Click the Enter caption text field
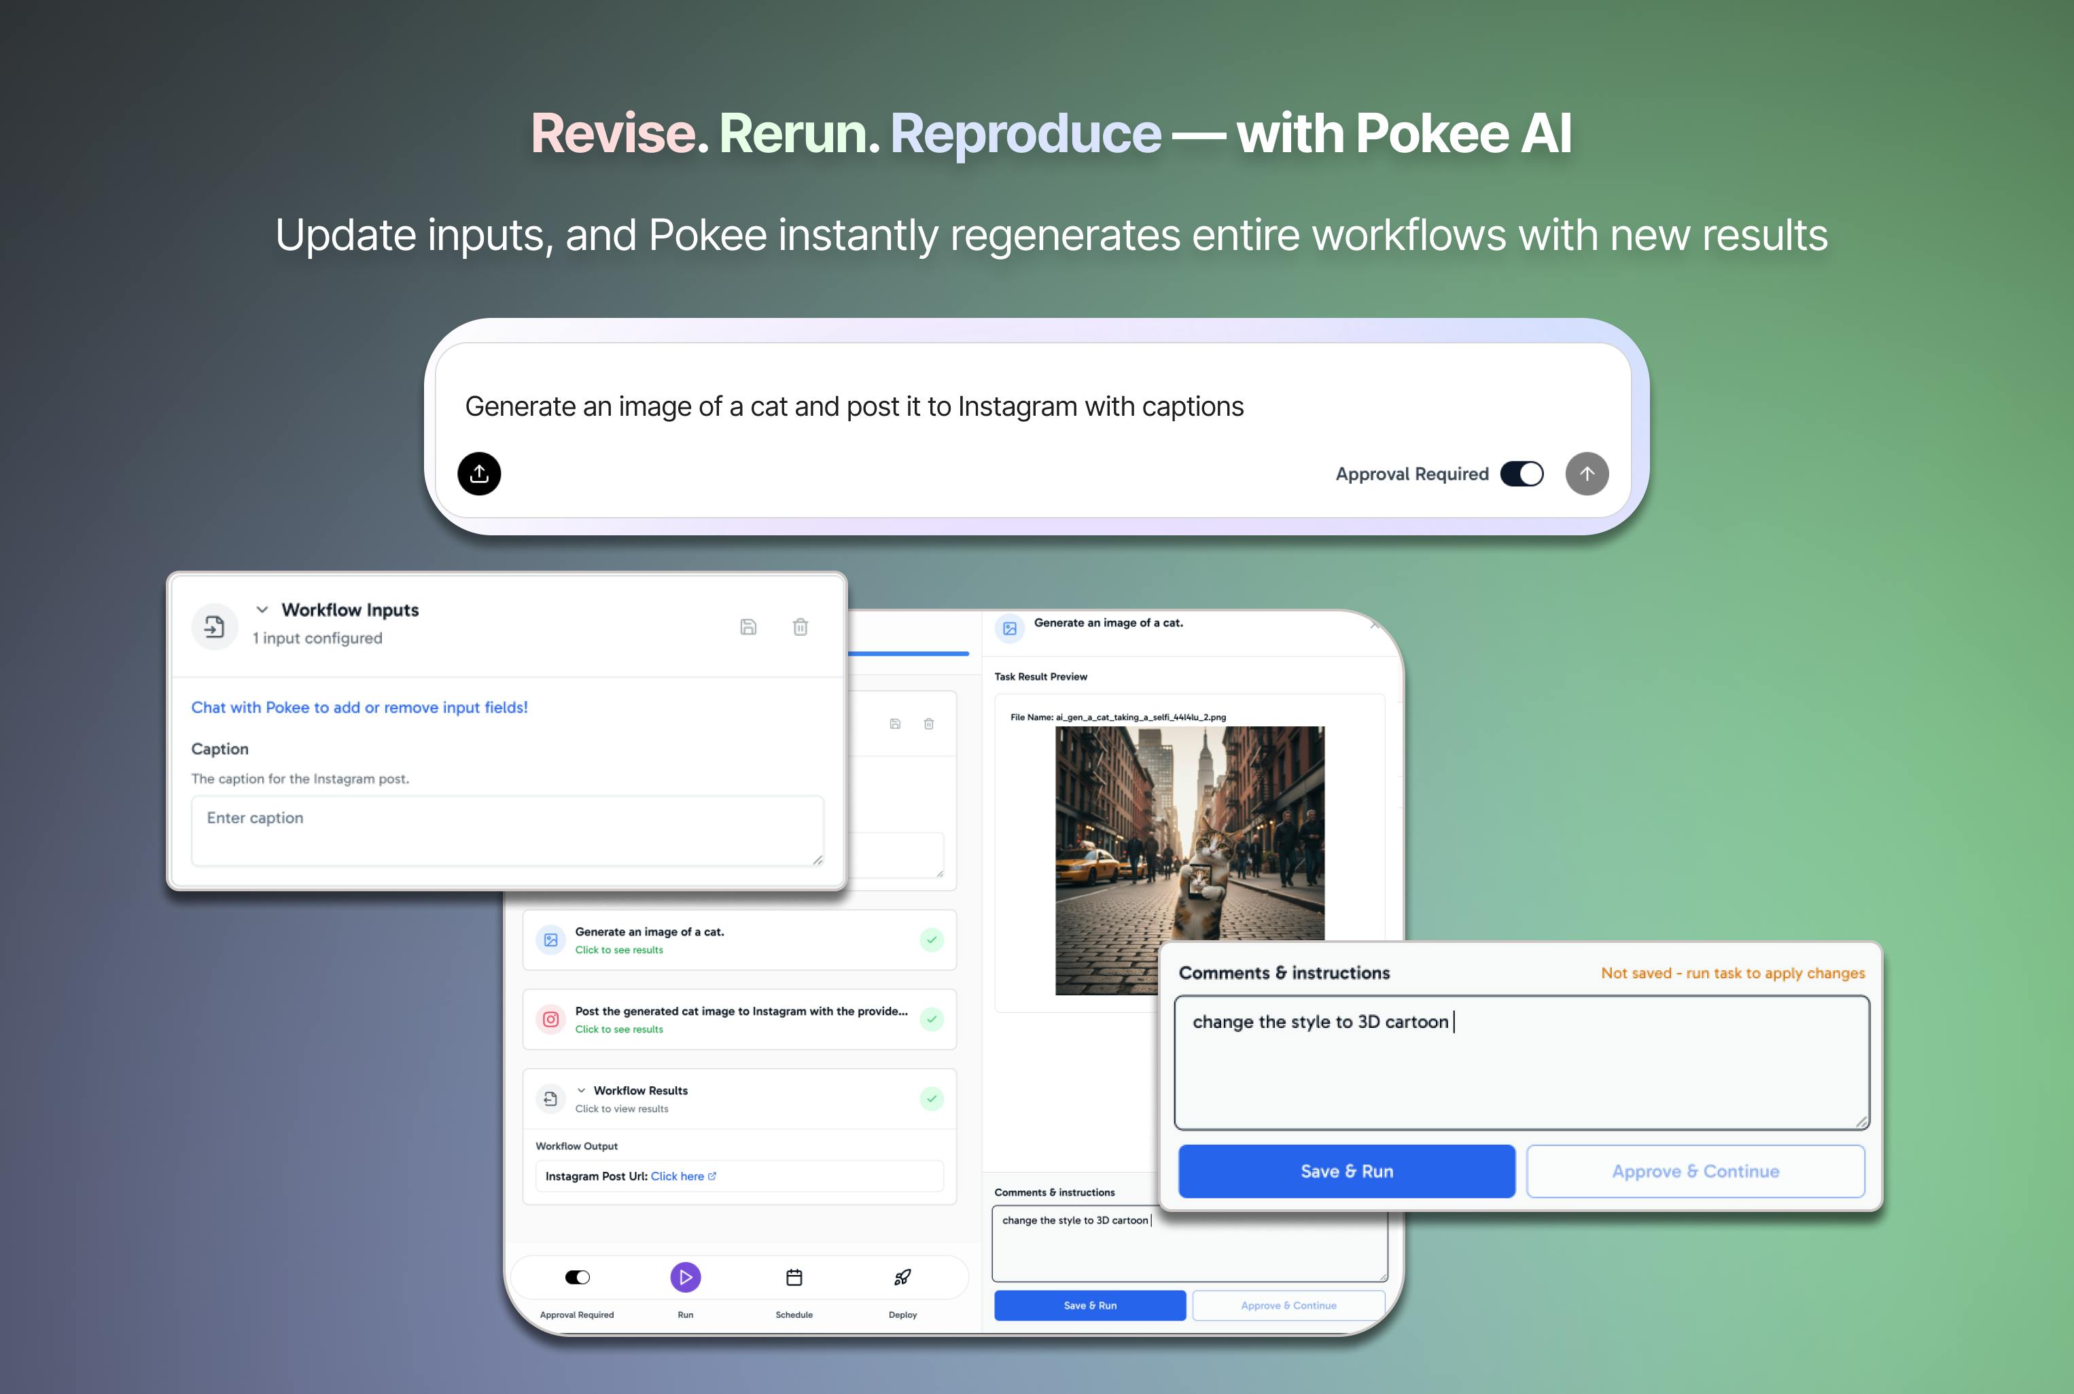2074x1394 pixels. coord(507,830)
